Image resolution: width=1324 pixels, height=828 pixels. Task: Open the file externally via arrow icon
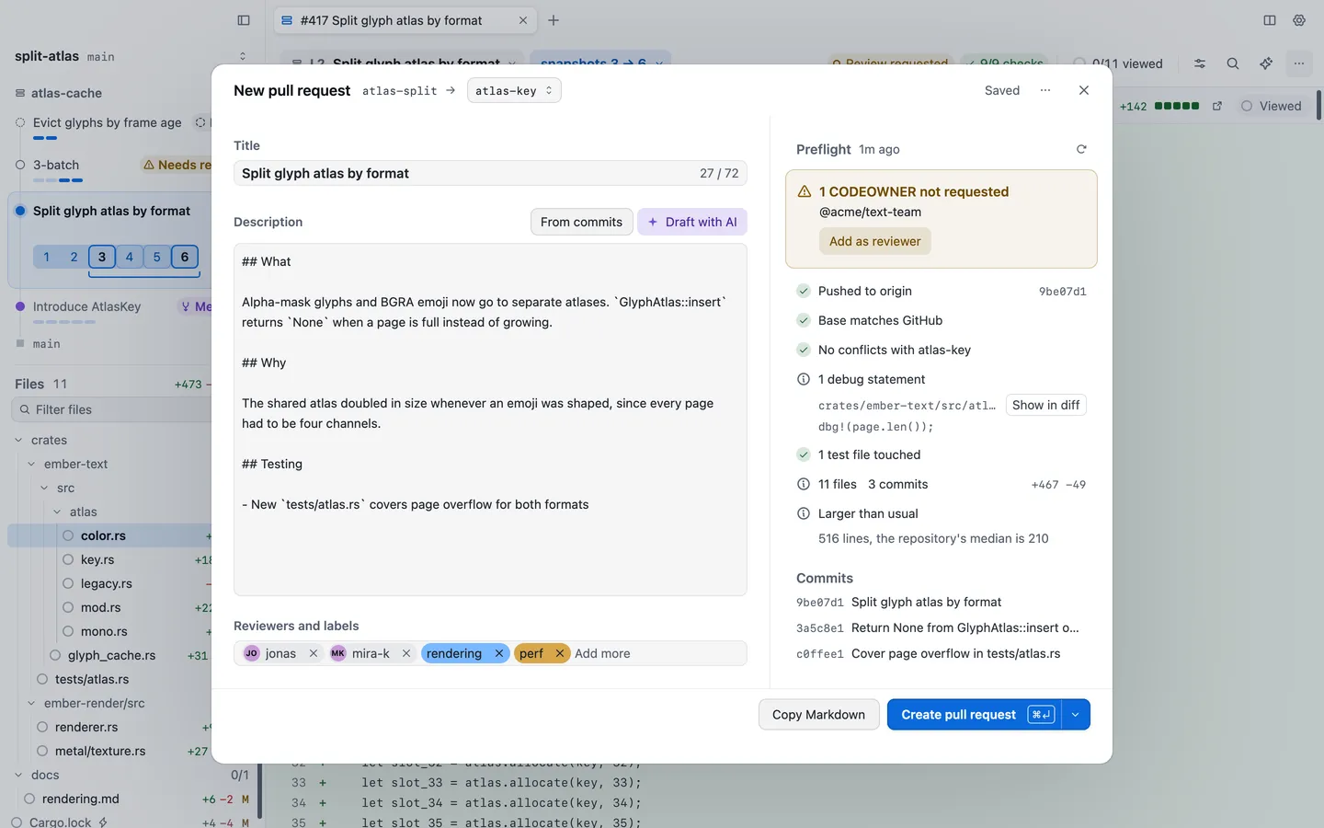(x=1217, y=106)
